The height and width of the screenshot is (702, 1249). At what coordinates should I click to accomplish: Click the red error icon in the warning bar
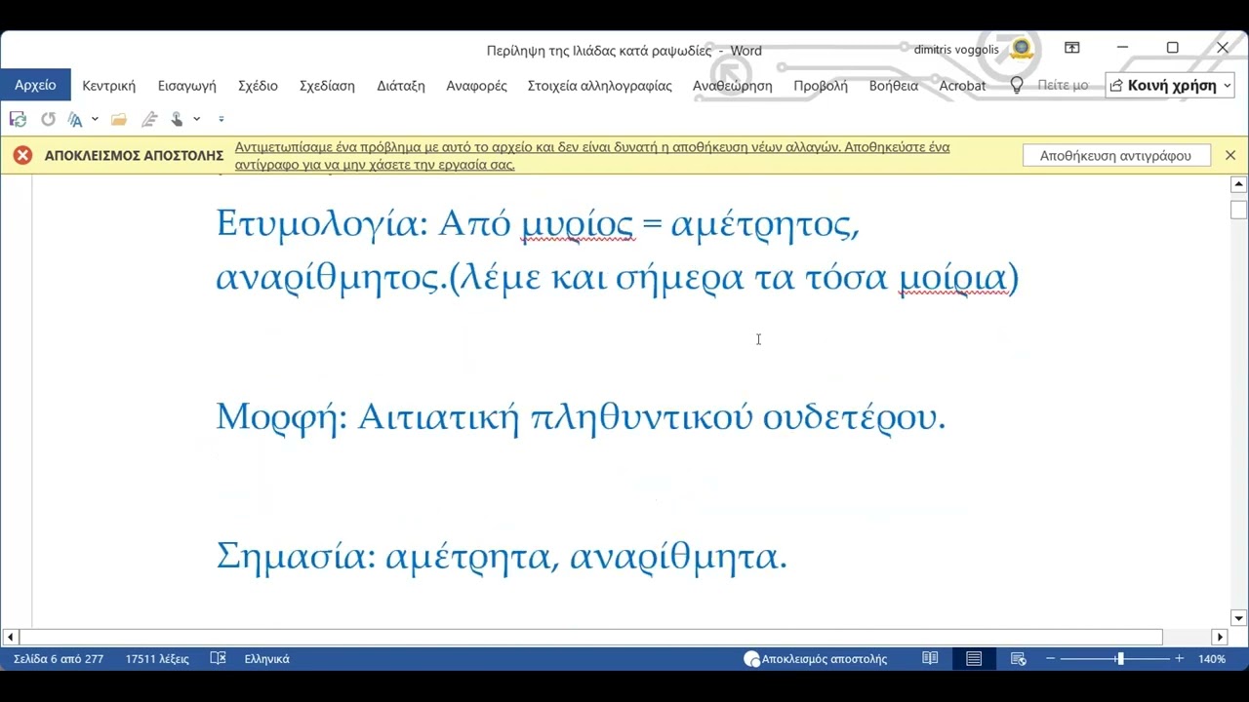tap(22, 155)
